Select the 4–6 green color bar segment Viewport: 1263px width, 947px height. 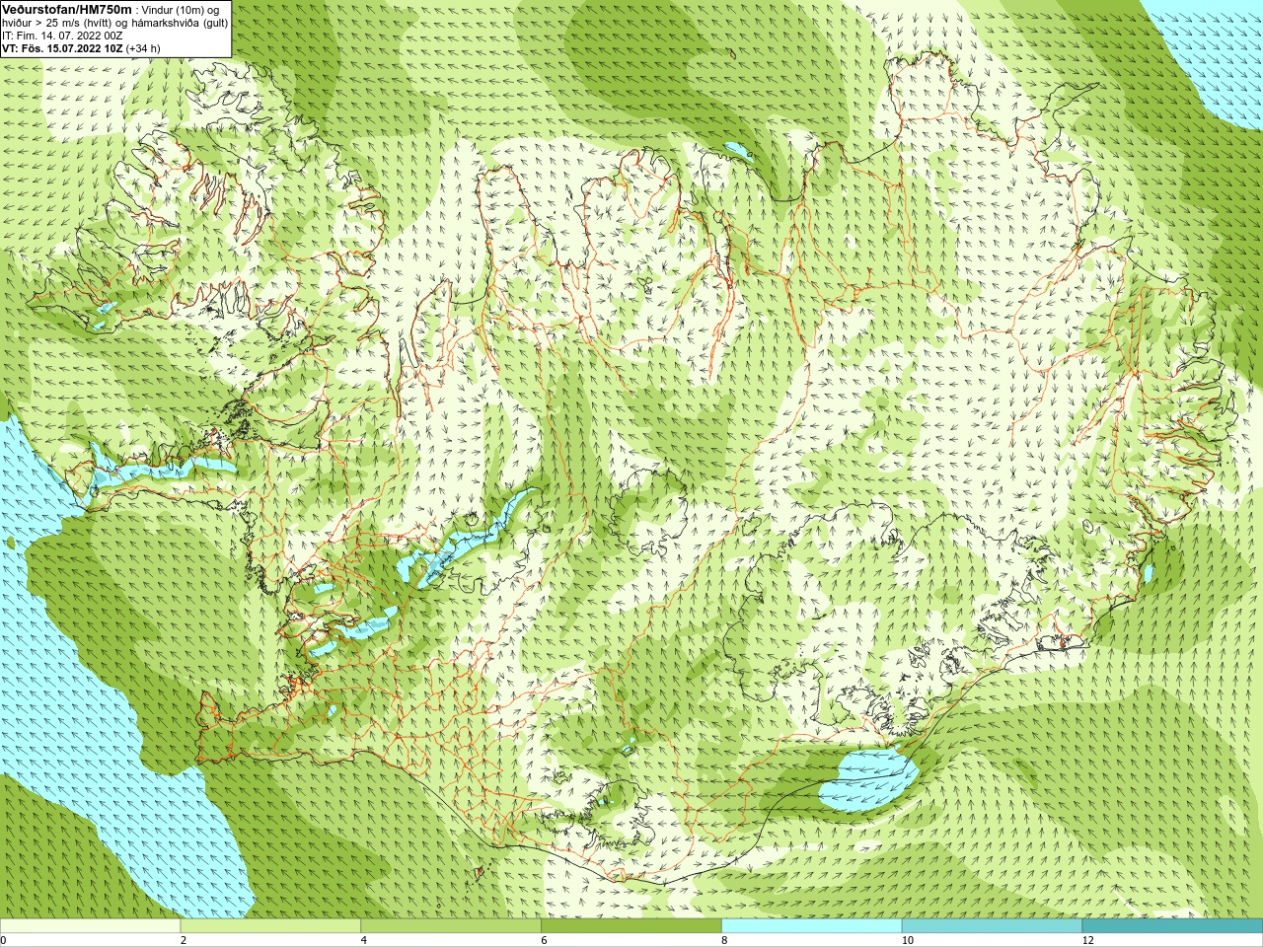coord(451,926)
